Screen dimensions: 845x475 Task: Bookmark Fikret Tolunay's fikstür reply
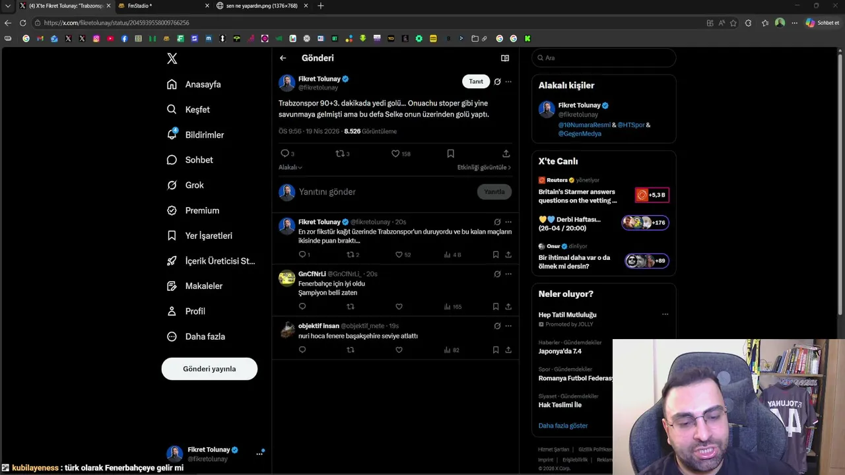495,255
